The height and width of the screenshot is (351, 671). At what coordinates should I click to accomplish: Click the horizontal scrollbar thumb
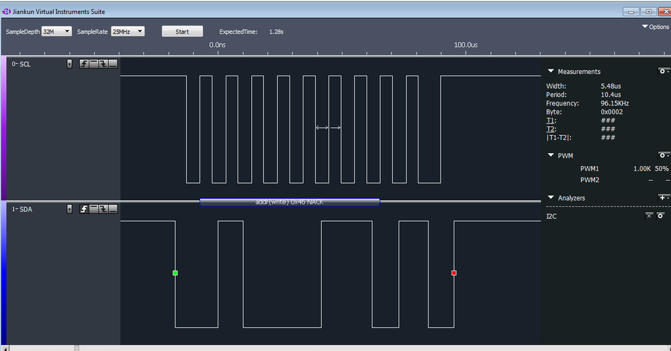click(x=77, y=348)
